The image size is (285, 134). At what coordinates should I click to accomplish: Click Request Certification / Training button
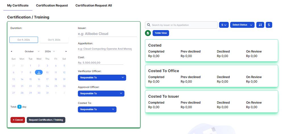pos(46,120)
